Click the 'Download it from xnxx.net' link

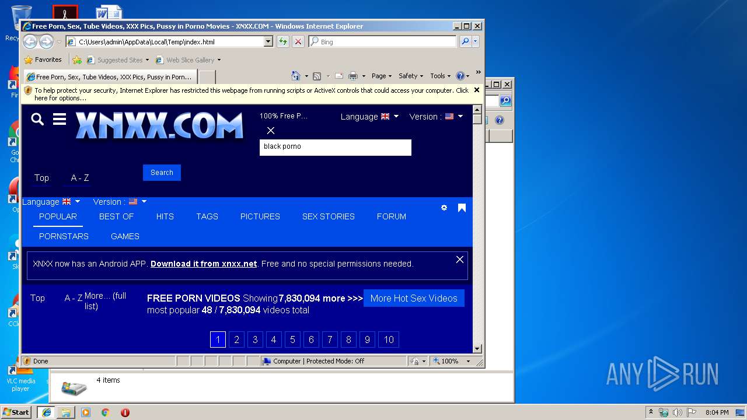click(204, 264)
